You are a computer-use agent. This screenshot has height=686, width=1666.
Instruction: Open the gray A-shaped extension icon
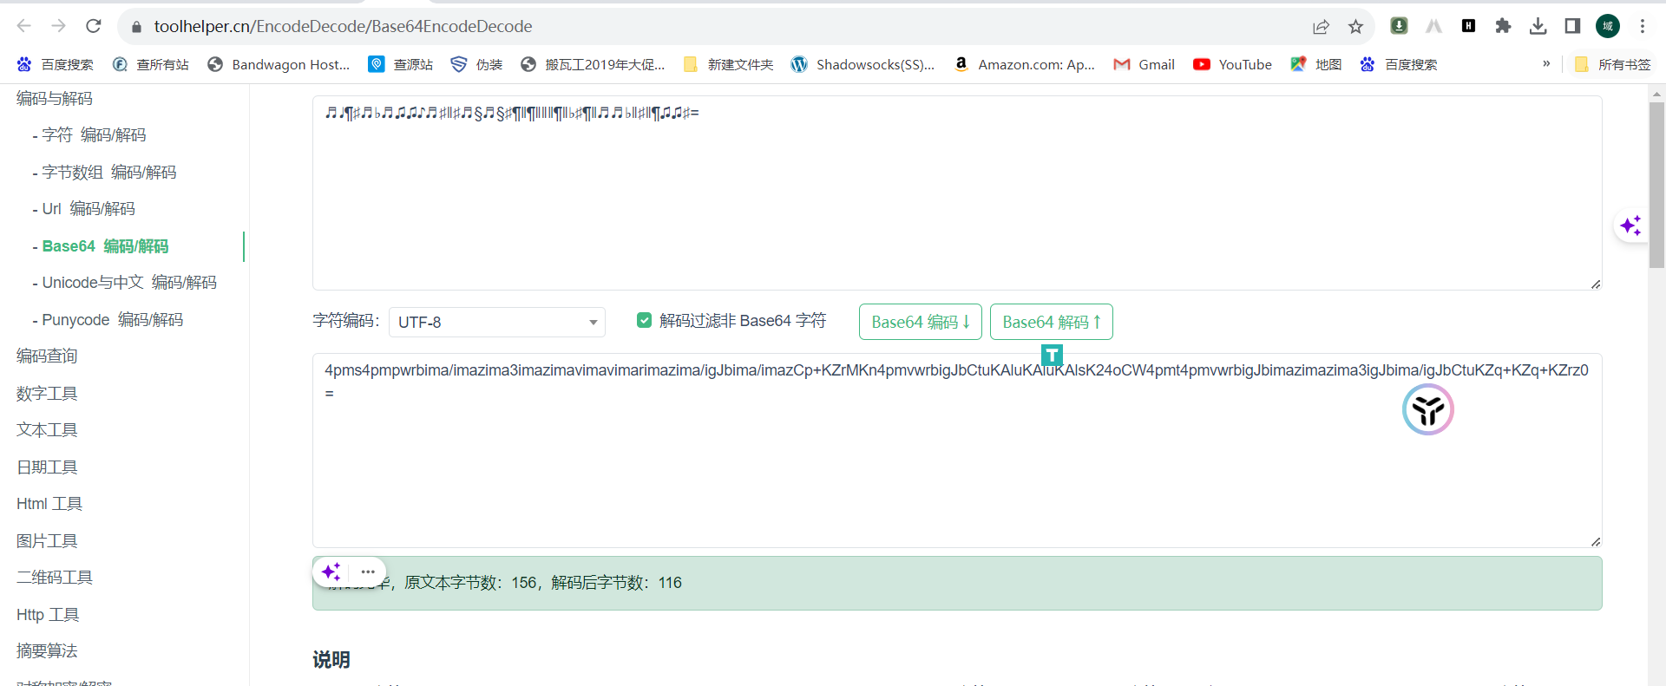pos(1433,26)
